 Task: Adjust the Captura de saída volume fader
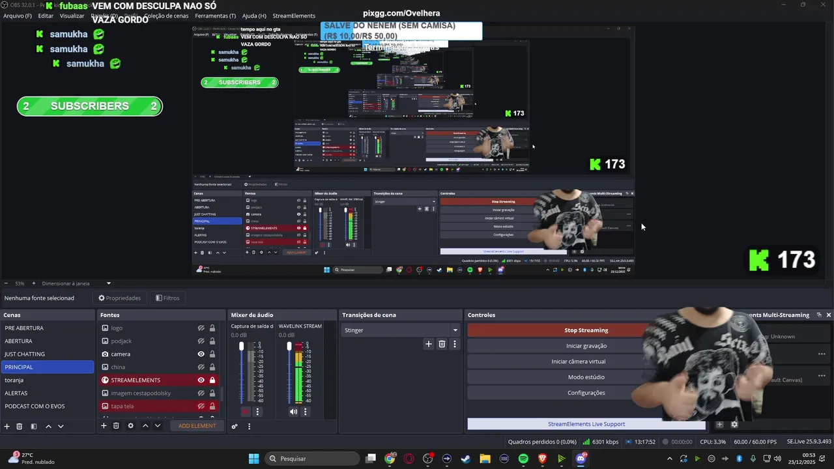[242, 347]
